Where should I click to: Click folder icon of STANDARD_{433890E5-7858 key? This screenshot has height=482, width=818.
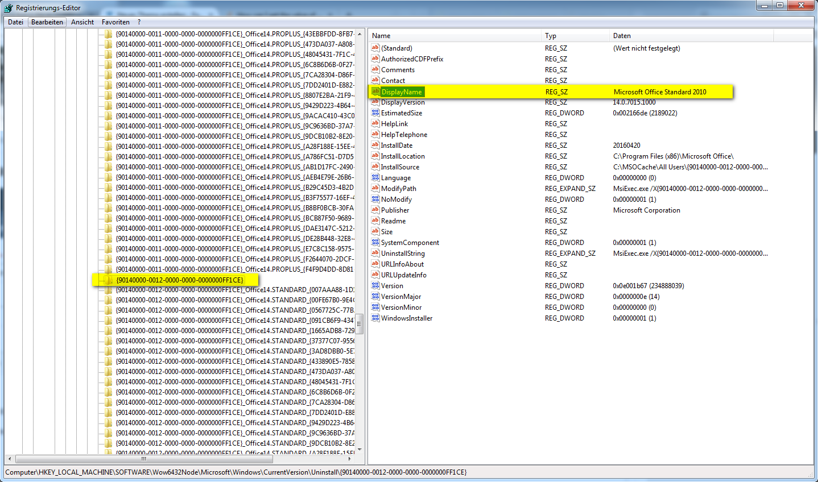pos(109,361)
